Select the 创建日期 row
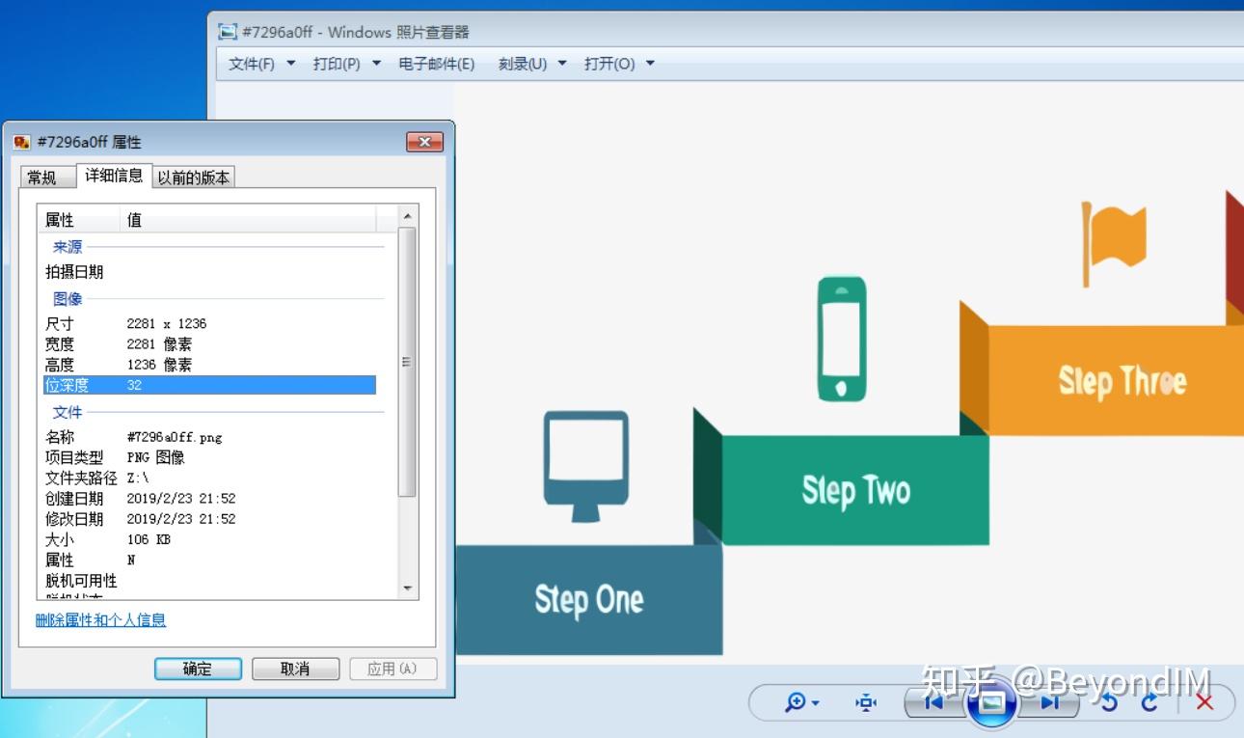Screen dimensions: 1244x738 [209, 499]
